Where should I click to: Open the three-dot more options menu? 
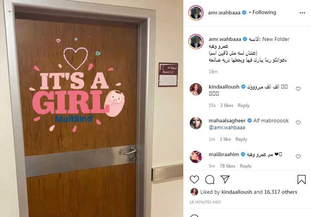[x=302, y=13]
